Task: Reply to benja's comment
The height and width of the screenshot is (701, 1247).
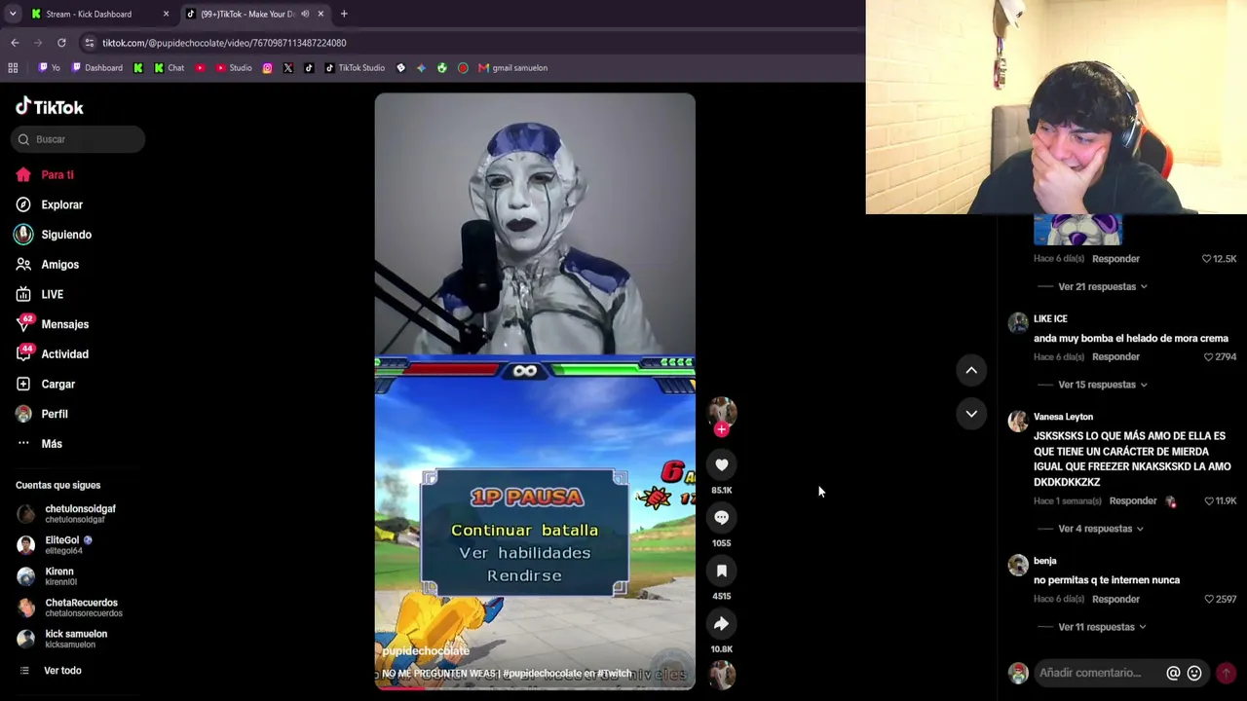Action: tap(1115, 600)
